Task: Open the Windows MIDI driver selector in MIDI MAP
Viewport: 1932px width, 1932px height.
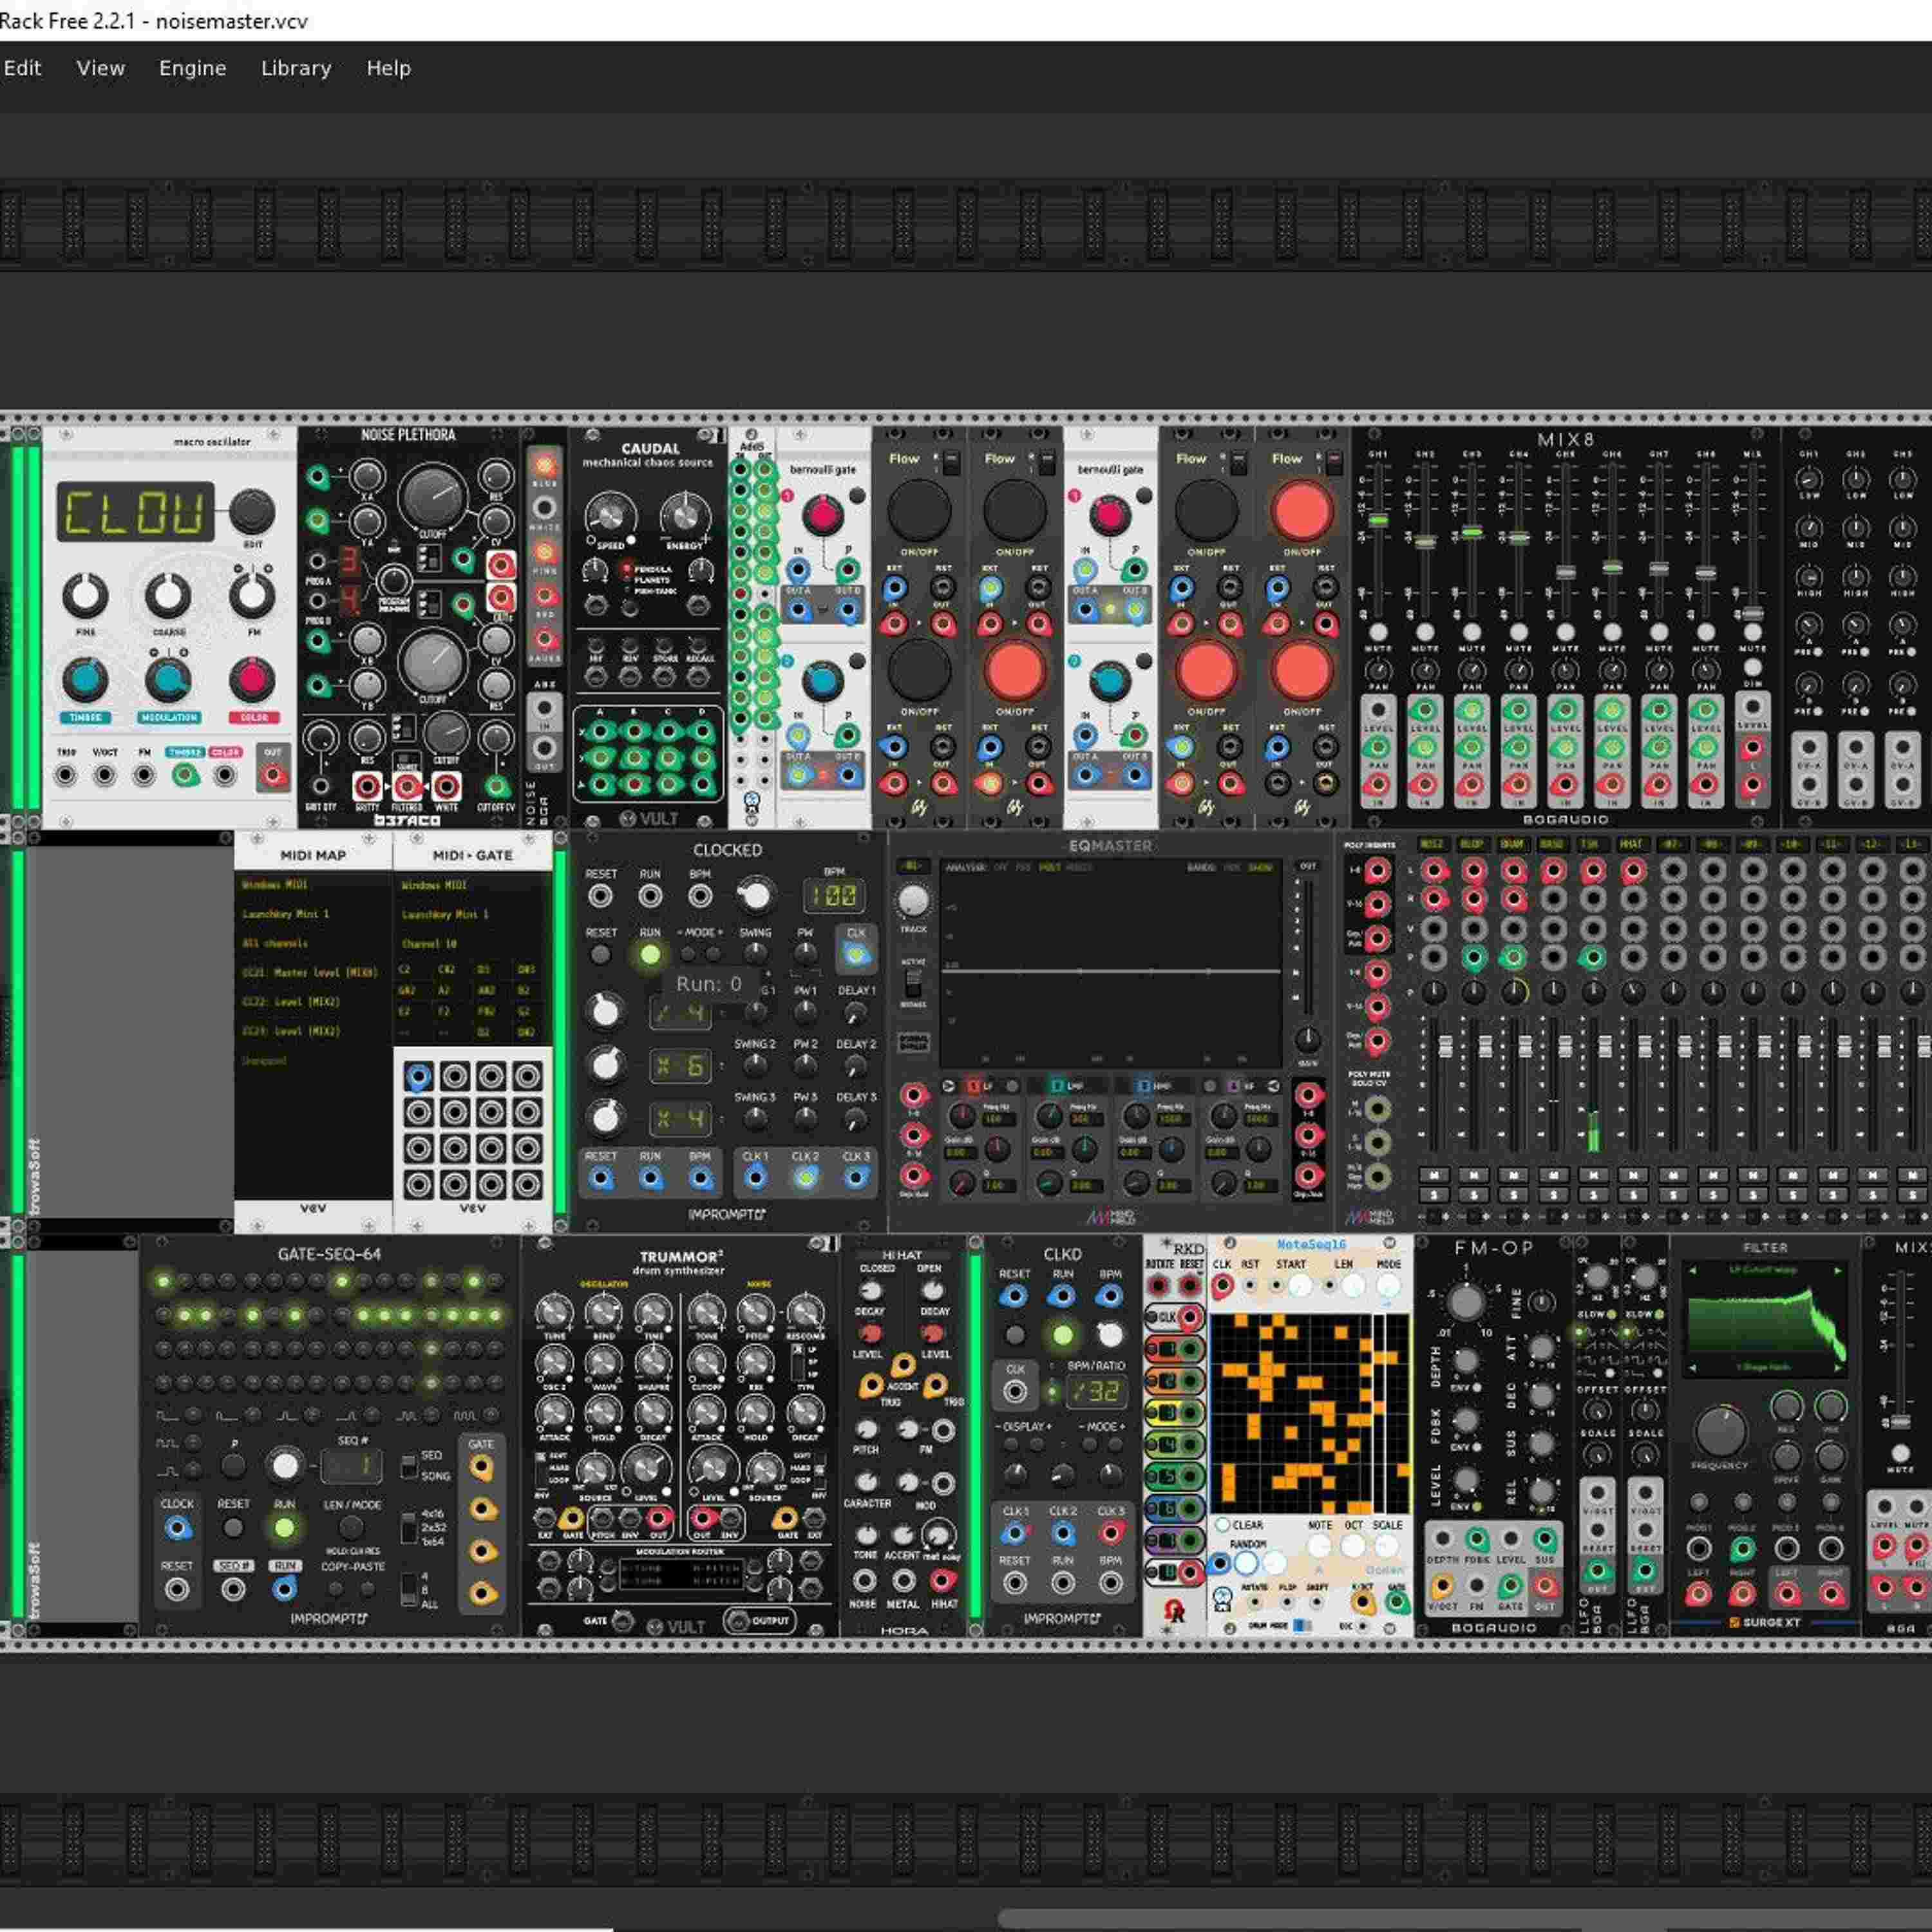Action: pyautogui.click(x=274, y=885)
